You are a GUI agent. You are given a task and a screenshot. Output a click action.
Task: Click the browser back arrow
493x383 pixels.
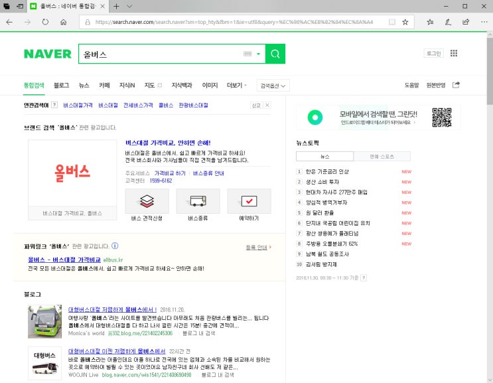point(9,22)
